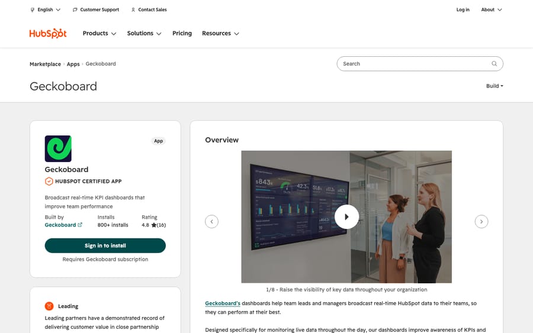Viewport: 533px width, 333px height.
Task: Click the HubSpot logo
Action: pyautogui.click(x=48, y=33)
